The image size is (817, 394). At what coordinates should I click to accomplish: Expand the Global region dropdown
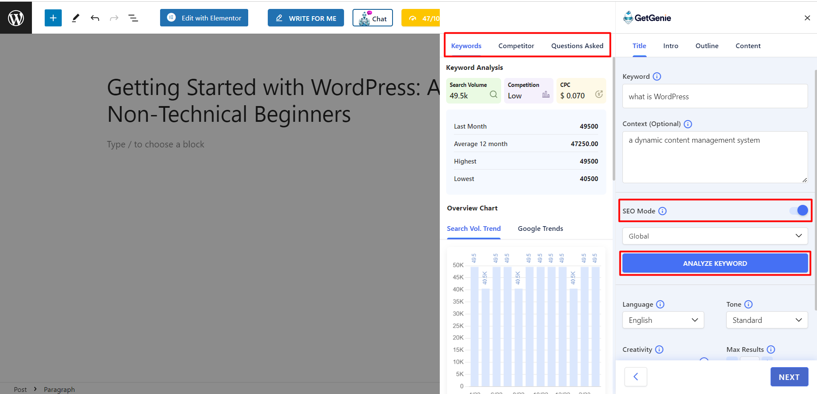715,236
